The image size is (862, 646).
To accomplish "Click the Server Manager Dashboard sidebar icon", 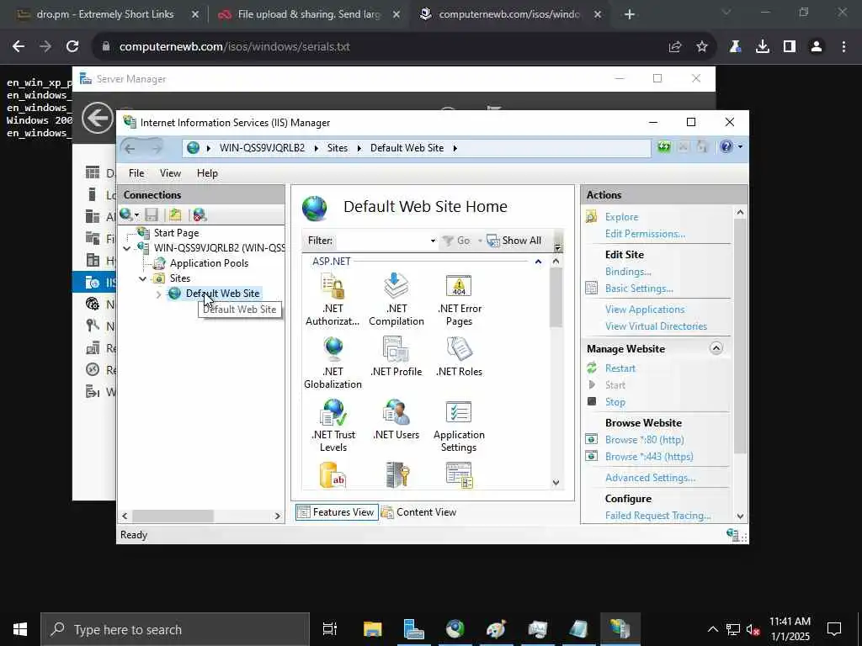I will (x=93, y=173).
